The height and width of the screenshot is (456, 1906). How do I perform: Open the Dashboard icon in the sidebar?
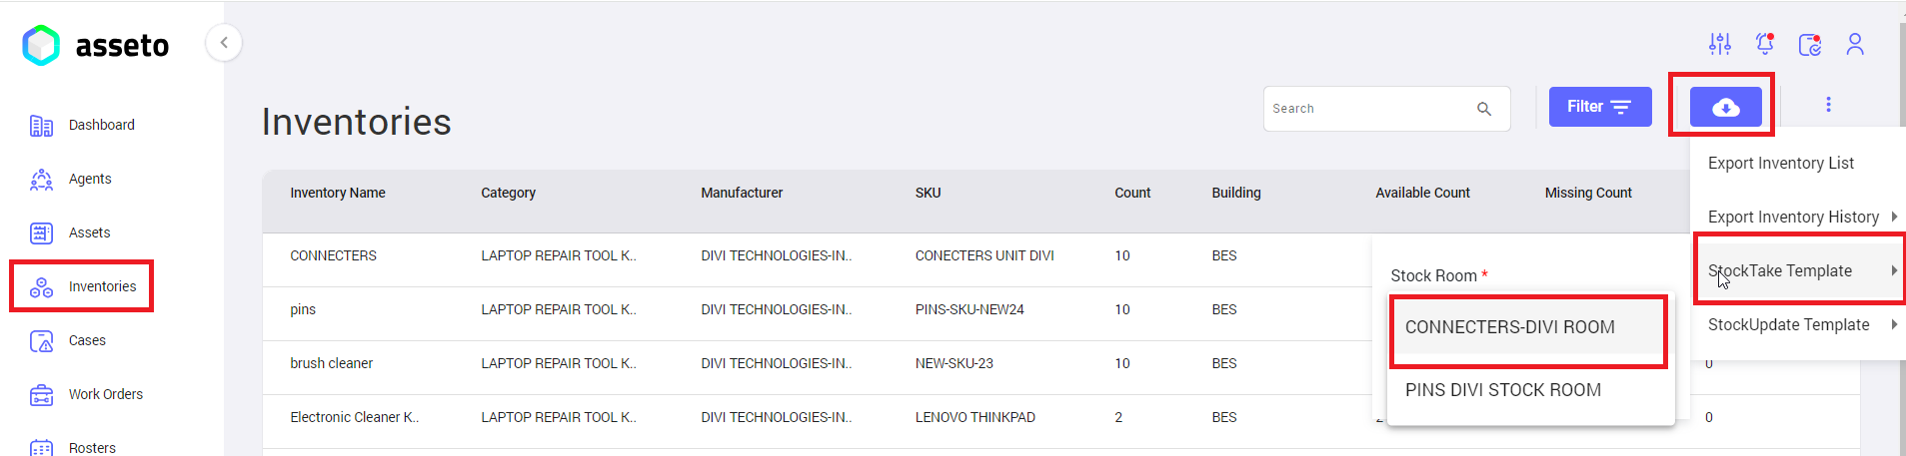(x=41, y=126)
